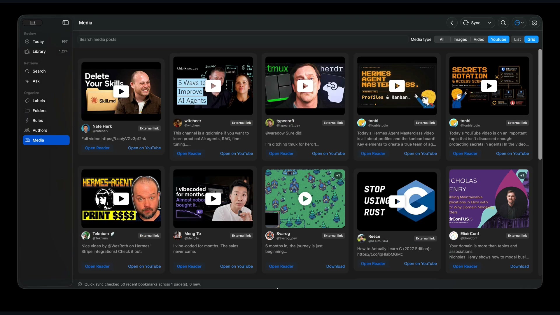Click witcheer's avatar

click(178, 123)
